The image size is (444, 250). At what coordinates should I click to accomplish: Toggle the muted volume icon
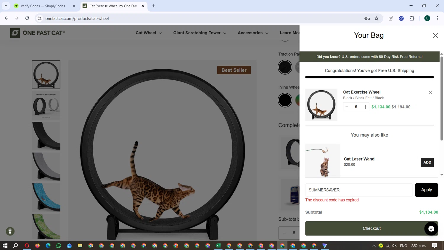(x=395, y=246)
